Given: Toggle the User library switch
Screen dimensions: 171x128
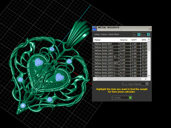Looking at the screenshot, I should point(146,34).
